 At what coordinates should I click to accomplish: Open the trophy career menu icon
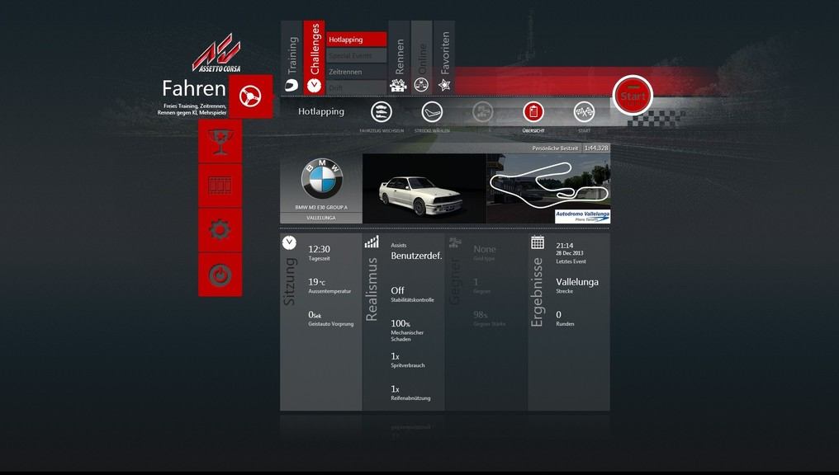[x=220, y=141]
